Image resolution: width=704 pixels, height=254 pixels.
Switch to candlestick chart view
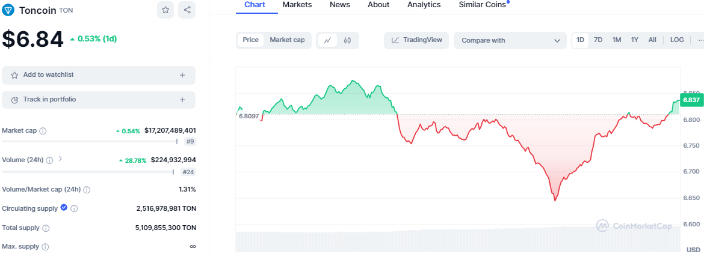tap(347, 40)
